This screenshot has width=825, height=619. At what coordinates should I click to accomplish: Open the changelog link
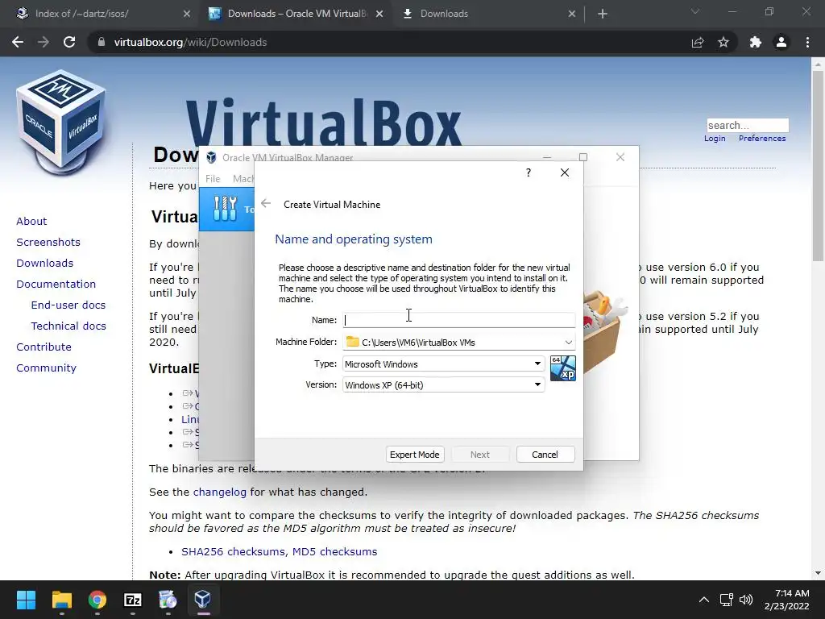coord(219,492)
